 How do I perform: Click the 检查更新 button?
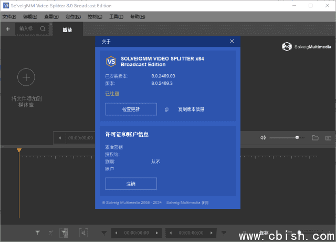(x=131, y=109)
